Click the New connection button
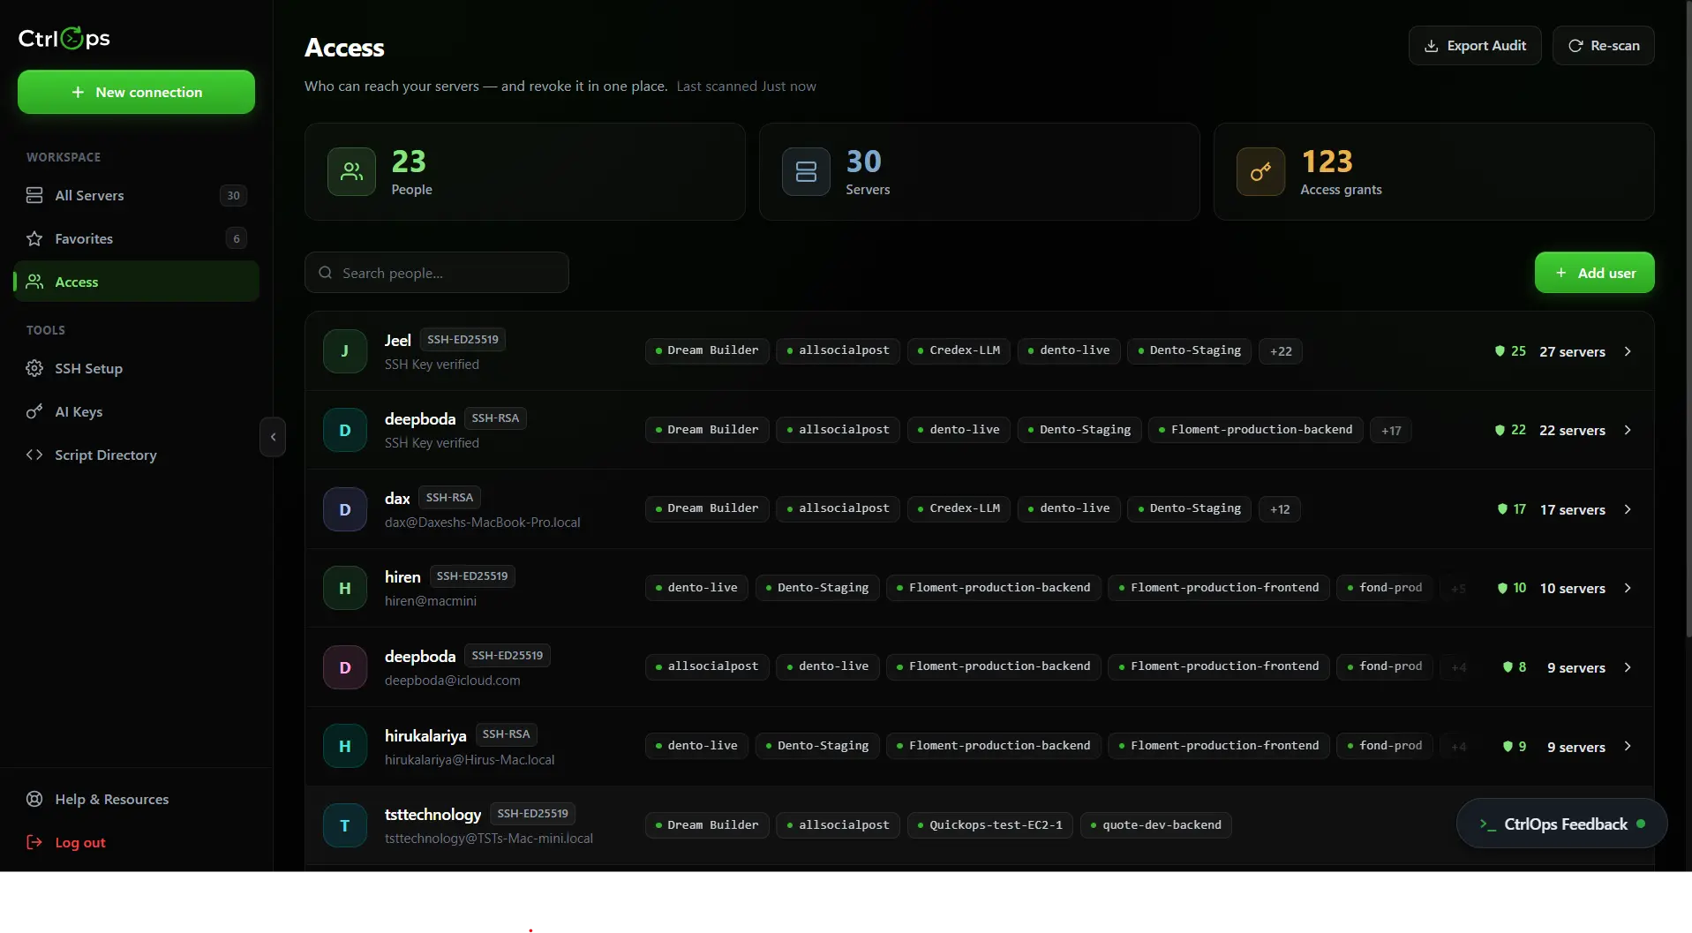Image resolution: width=1692 pixels, height=933 pixels. tap(136, 92)
